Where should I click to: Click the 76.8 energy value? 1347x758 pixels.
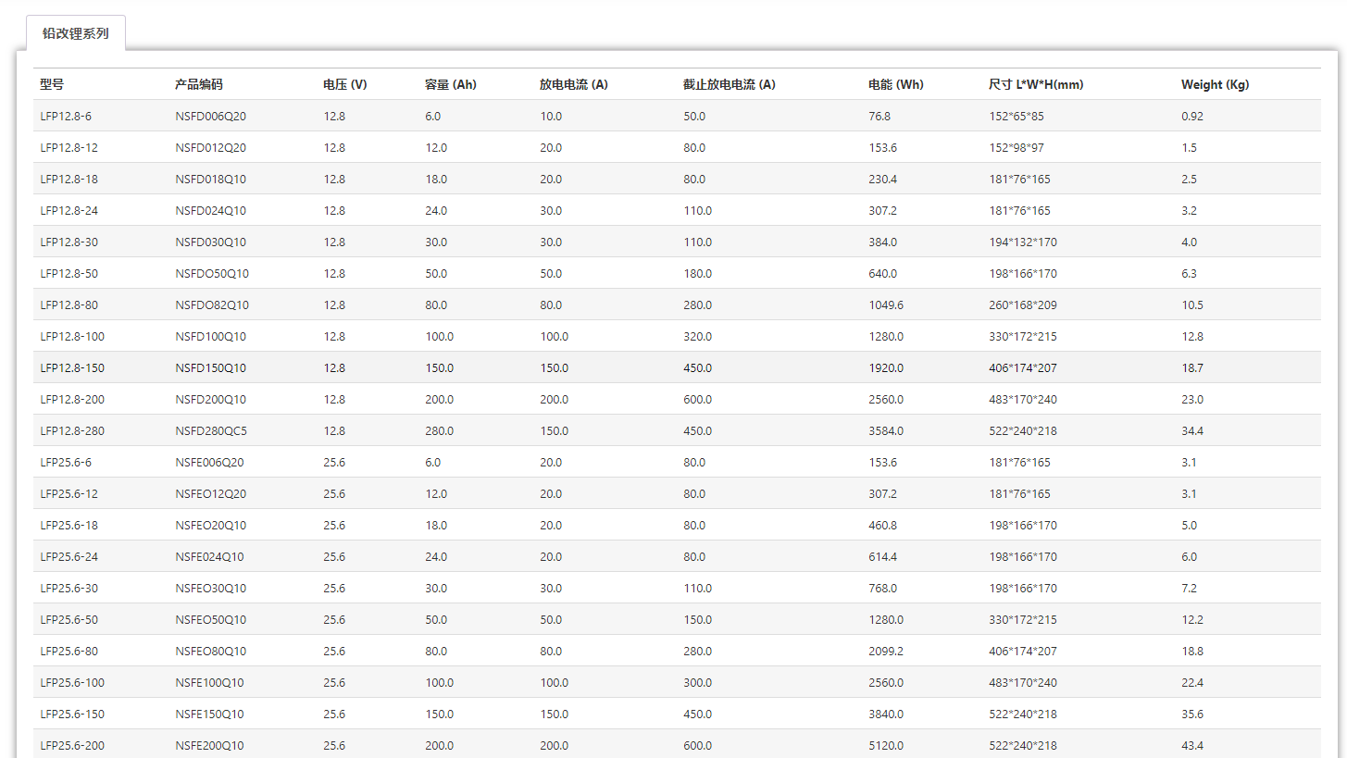click(879, 116)
